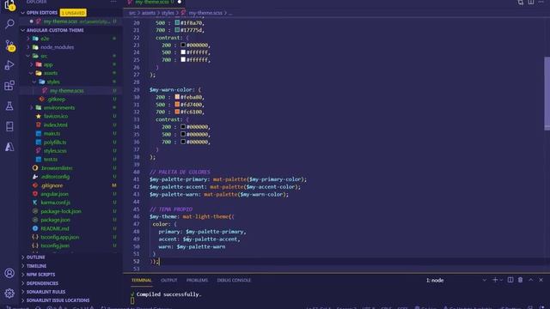
Task: Open the terminal selector dropdown '1: node'
Action: [x=456, y=281]
